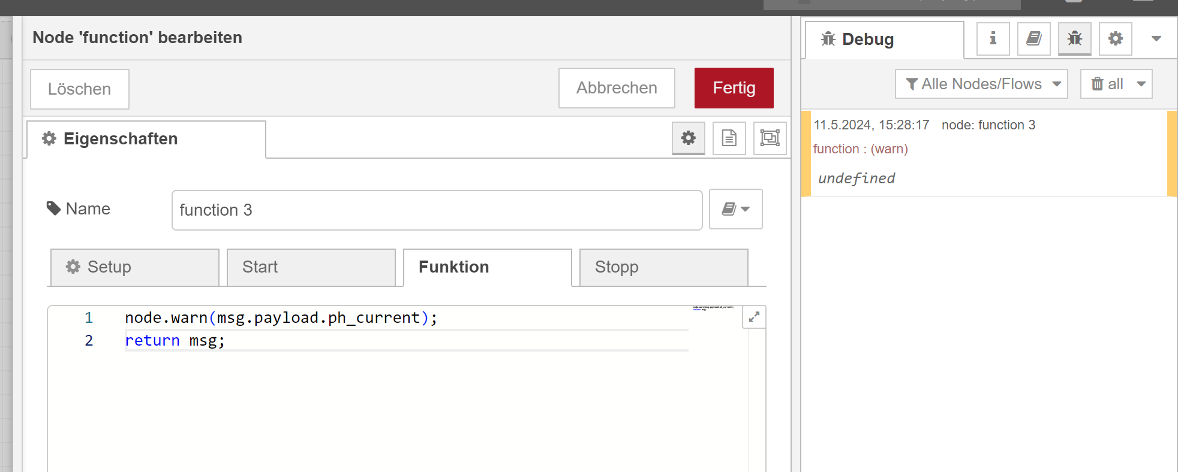Click the Löschen button
The image size is (1178, 472).
[79, 89]
